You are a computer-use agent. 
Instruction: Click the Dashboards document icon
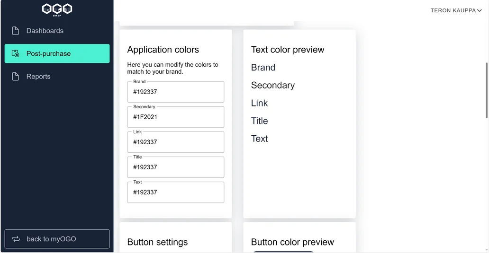coord(15,31)
